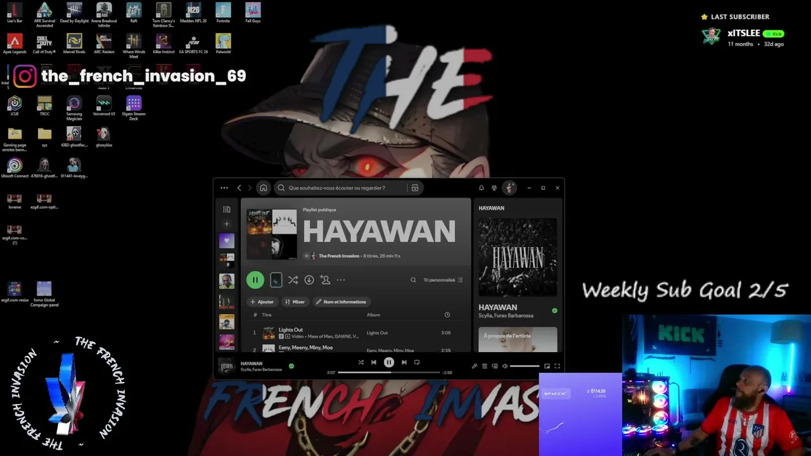Toggle saved checkmark in player bar

click(291, 366)
